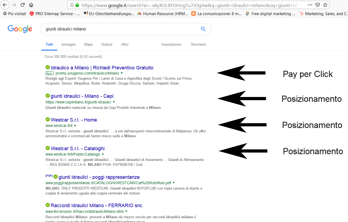Viewport: 348px width, 222px height.
Task: Click the browser address bar URL
Action: (190, 5)
